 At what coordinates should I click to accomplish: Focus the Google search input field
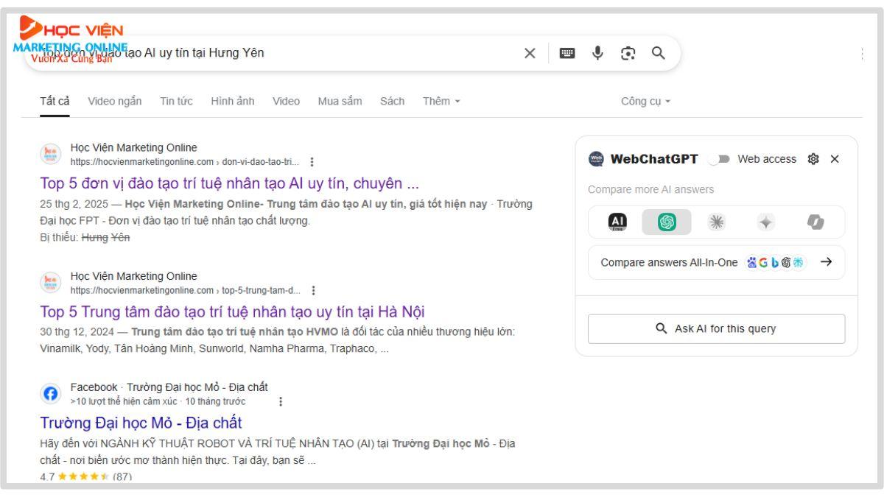280,53
